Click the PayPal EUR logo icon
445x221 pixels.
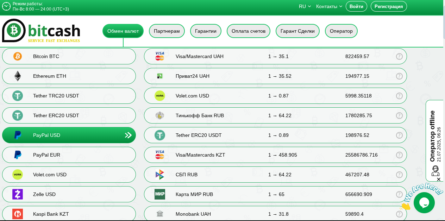18,155
